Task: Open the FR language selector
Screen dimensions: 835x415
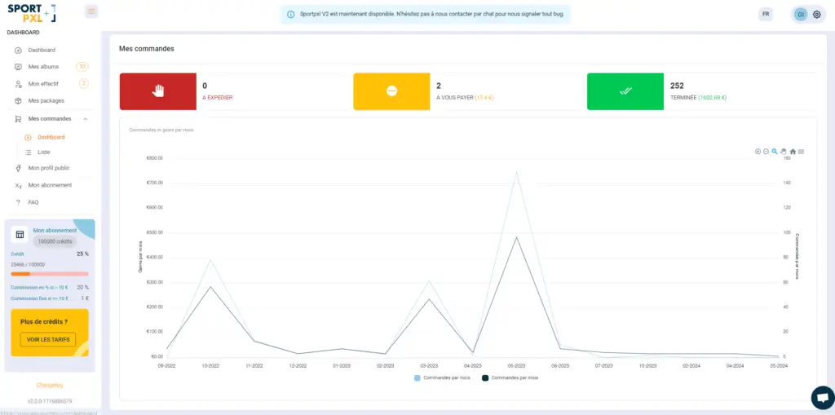Action: pyautogui.click(x=765, y=15)
